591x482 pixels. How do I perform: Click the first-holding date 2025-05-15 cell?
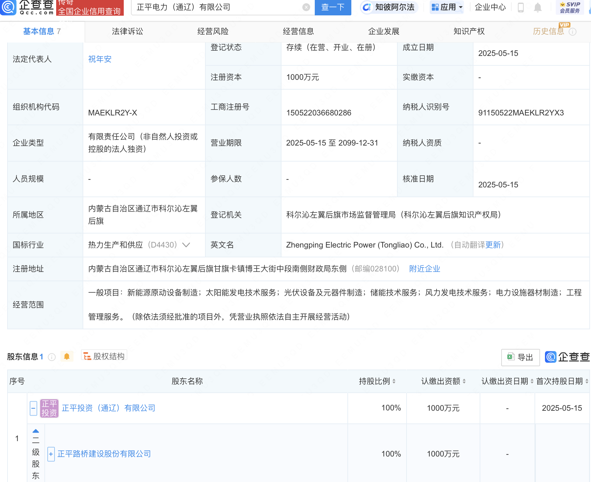(x=562, y=408)
